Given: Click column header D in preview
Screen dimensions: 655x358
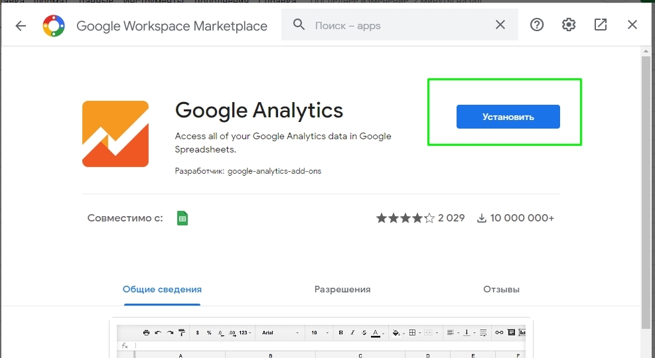Looking at the screenshot, I should pos(428,355).
